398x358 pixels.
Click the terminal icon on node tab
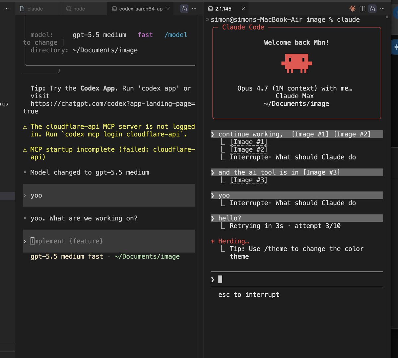click(69, 9)
